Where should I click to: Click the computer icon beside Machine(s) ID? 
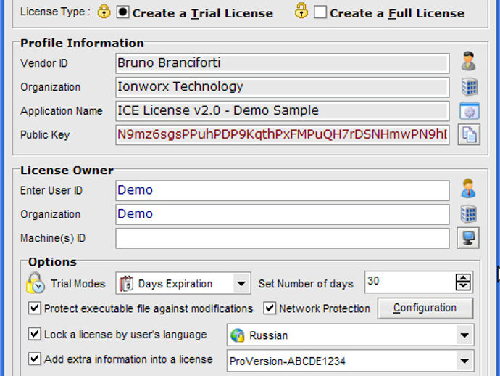pos(468,238)
